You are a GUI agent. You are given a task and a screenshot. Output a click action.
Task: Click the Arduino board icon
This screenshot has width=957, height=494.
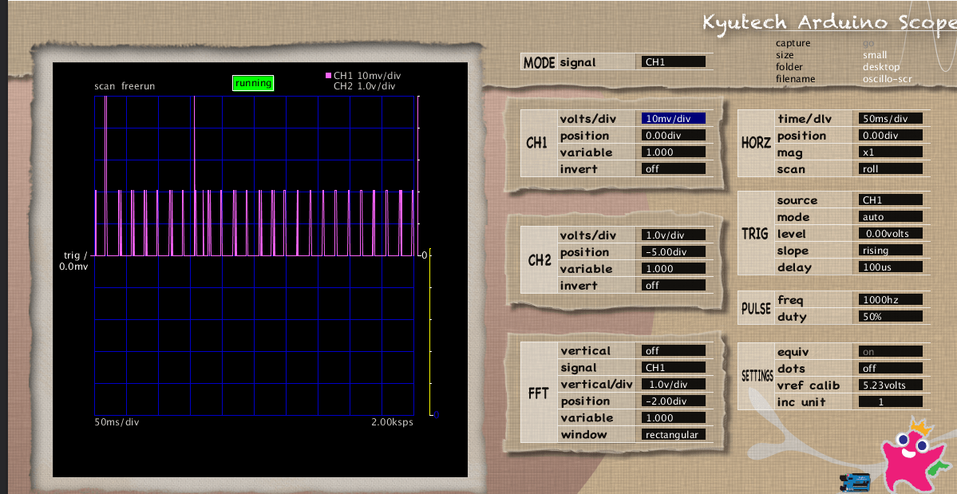(x=855, y=482)
